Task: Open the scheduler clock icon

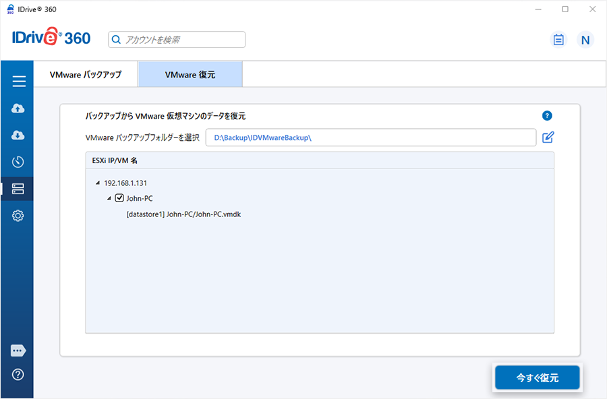Action: 18,162
